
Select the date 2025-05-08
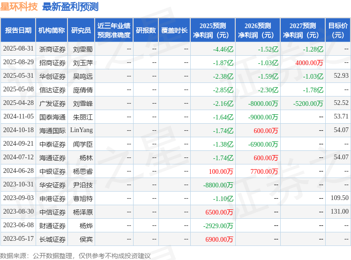[x=18, y=89]
